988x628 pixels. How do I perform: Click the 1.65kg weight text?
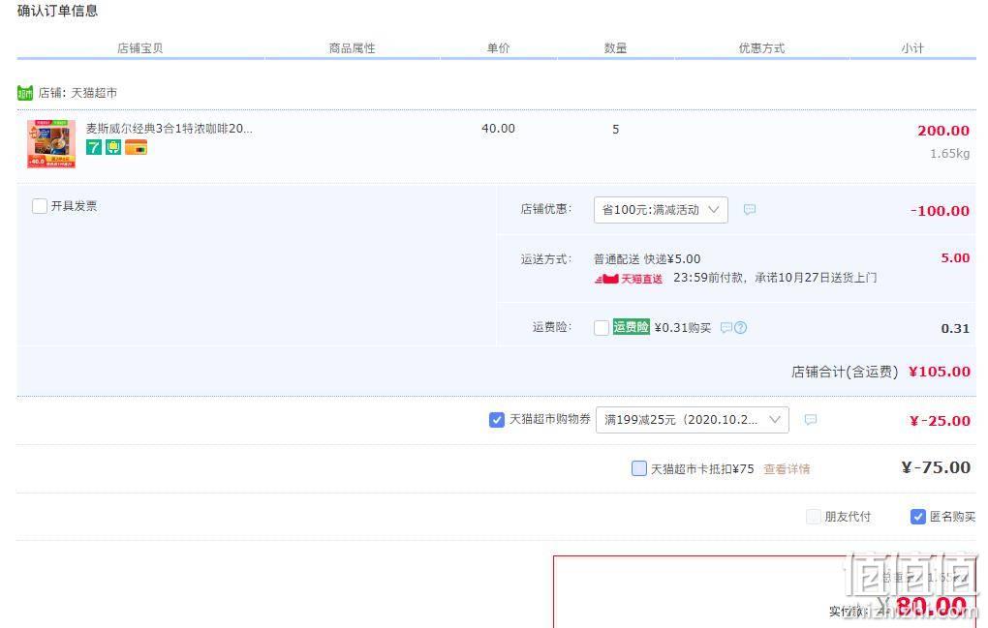[x=949, y=154]
